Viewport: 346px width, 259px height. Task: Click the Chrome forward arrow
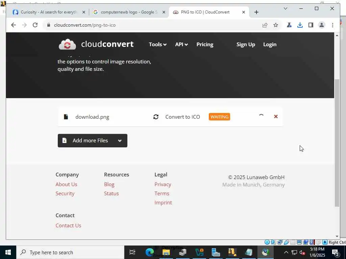pyautogui.click(x=24, y=25)
